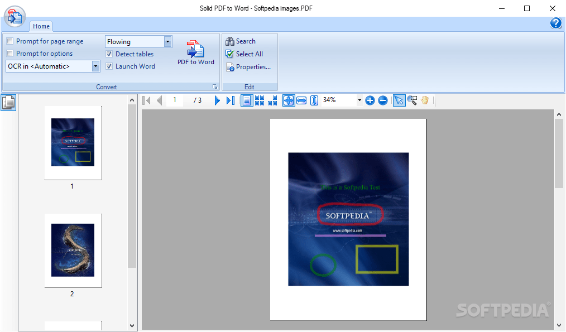Choose the arrow Select tool
The image size is (566, 332).
(x=399, y=100)
